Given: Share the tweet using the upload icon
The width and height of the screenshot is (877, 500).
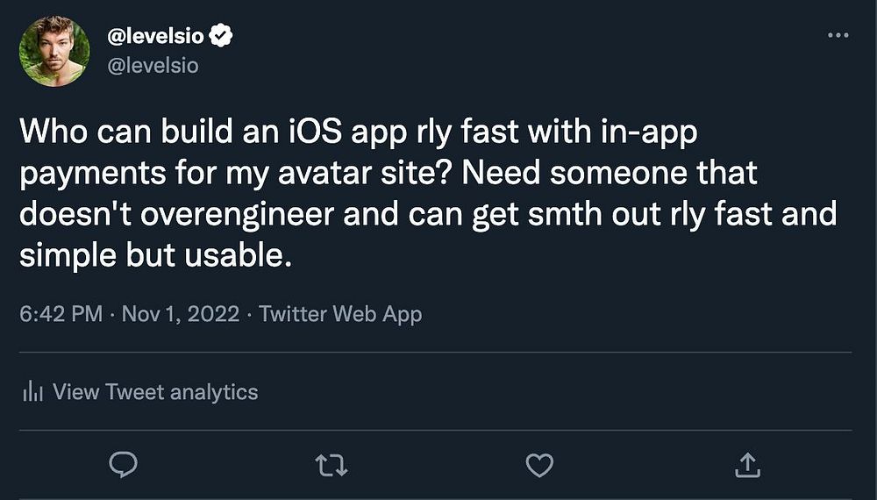Looking at the screenshot, I should (745, 466).
